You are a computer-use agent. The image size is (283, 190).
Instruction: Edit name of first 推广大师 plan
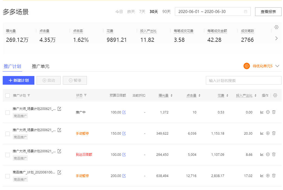[x=59, y=109]
